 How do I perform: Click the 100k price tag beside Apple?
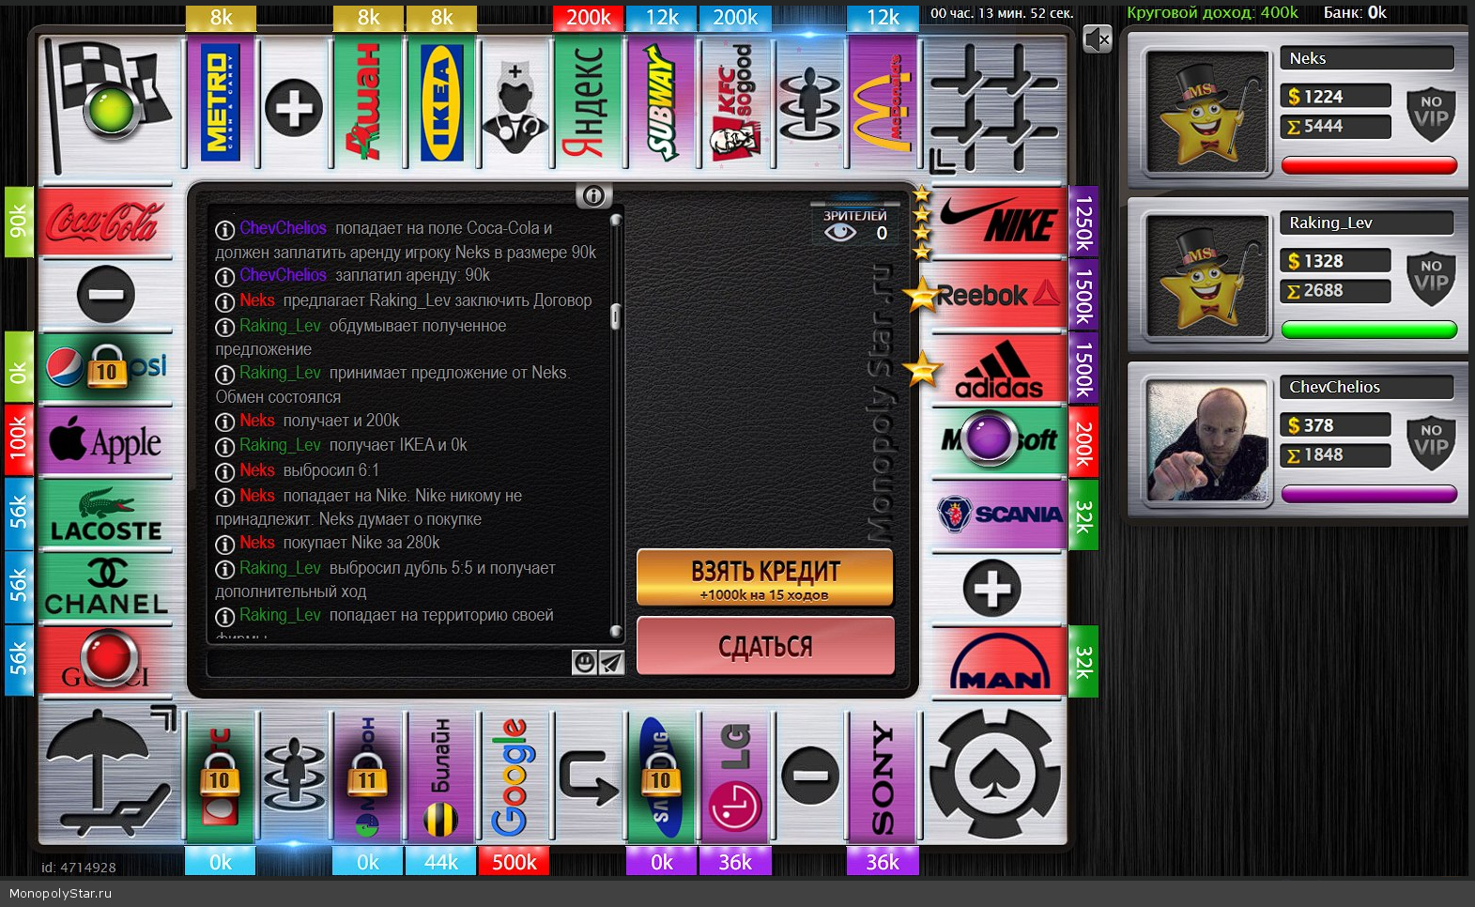(19, 441)
